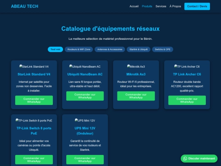Click the Ubiquiti NanoBeam AC product image
Viewport: 221px width, 166px height.
point(85,66)
